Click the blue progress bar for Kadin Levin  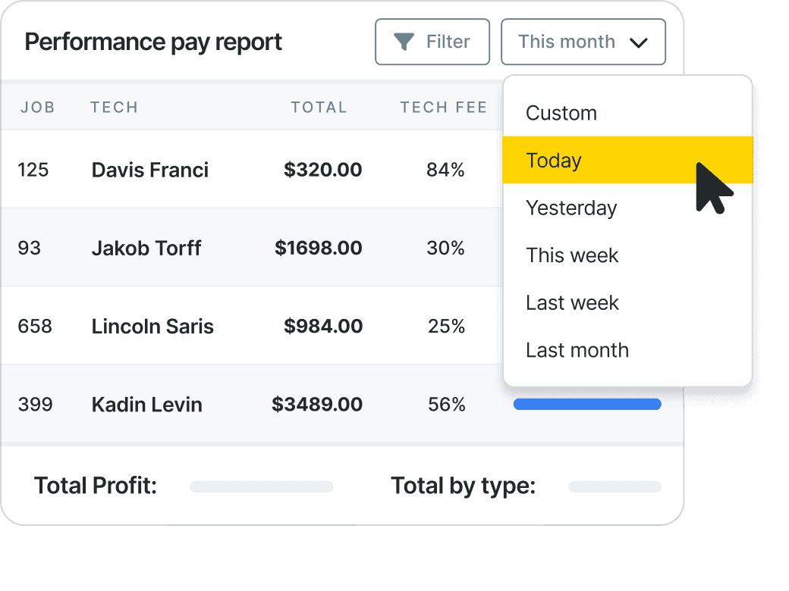[587, 404]
